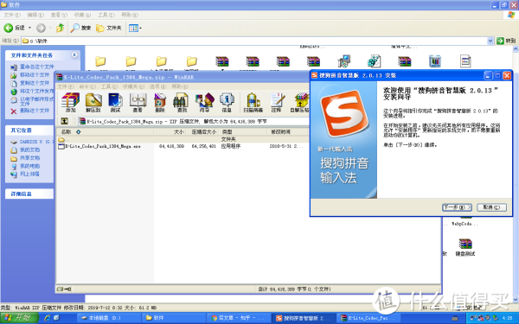The image size is (519, 324).
Task: Click Next (下一步) in the Sogou installer
Action: coord(457,207)
